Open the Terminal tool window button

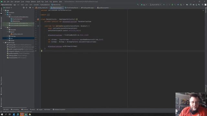25,110
